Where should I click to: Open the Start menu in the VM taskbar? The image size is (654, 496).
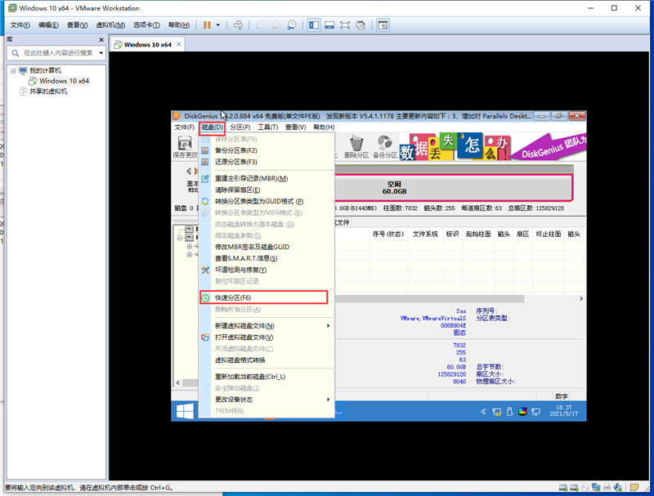(x=183, y=411)
